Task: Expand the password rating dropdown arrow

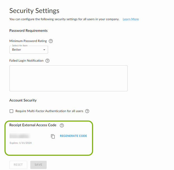Action: coord(44,50)
